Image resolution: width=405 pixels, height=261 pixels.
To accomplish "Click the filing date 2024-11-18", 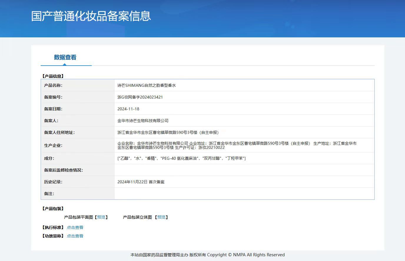I will pyautogui.click(x=128, y=109).
